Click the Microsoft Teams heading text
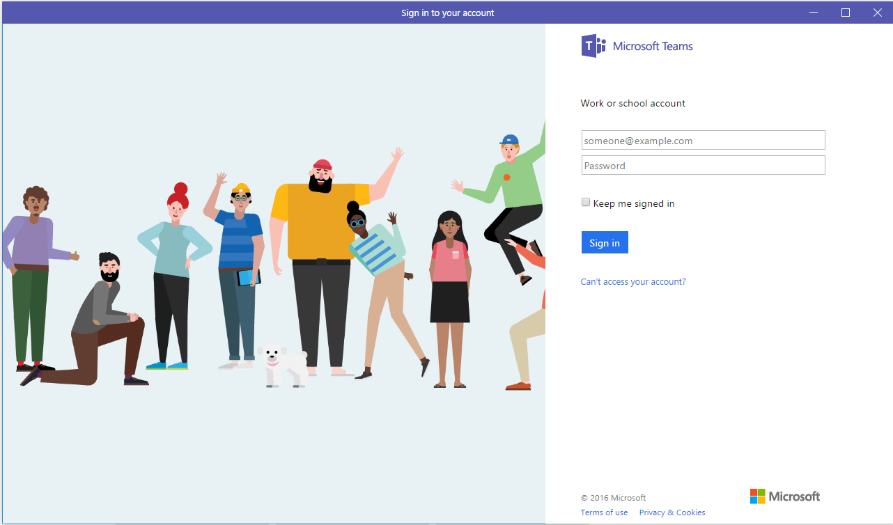 653,47
